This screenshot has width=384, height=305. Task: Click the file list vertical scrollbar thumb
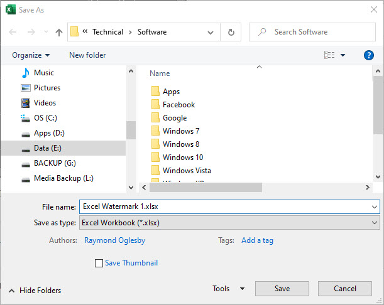coord(378,105)
